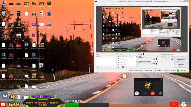Open the Редактировать menu in OBS
191x107 pixels.
104,4
